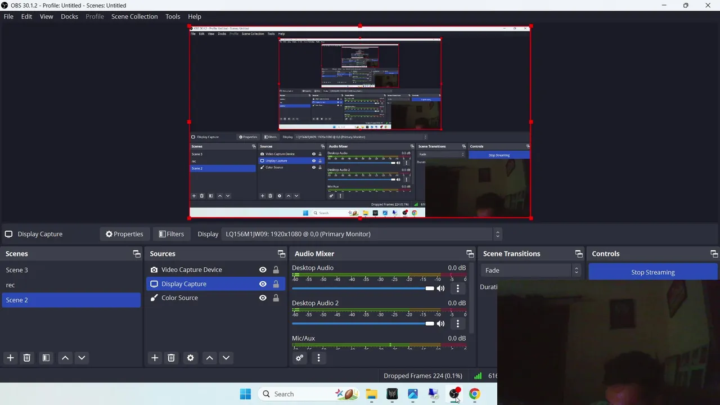This screenshot has width=720, height=405.
Task: Open the Fade transition dropdown
Action: [x=530, y=271]
